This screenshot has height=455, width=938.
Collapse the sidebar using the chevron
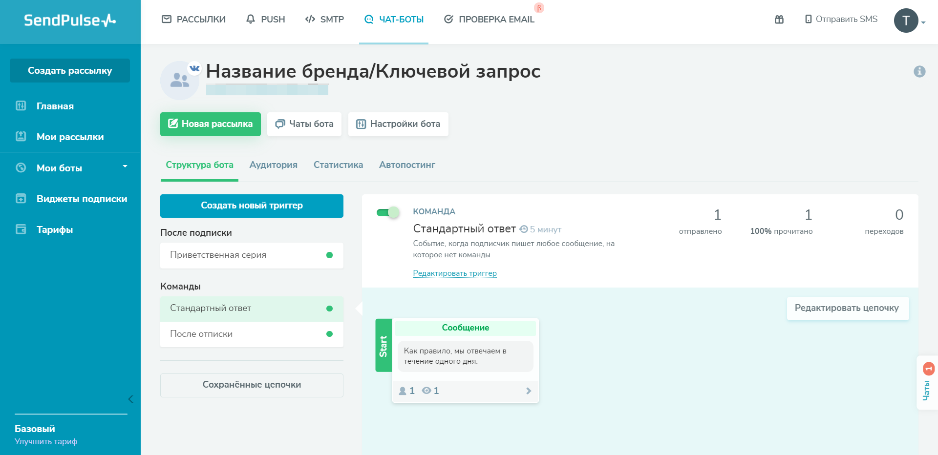[130, 399]
